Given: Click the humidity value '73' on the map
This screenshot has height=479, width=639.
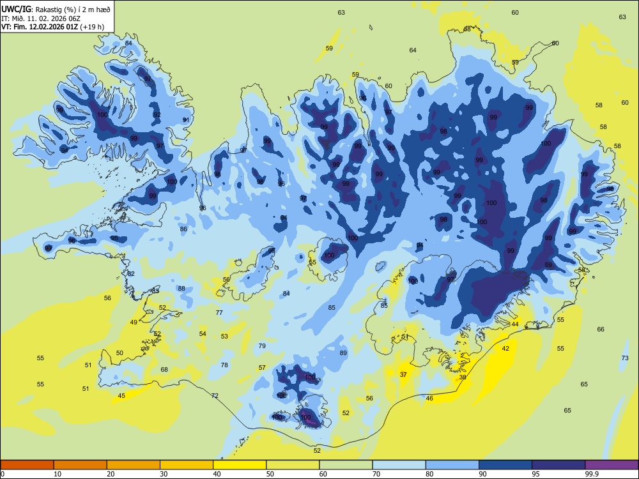Looking at the screenshot, I should tap(625, 358).
